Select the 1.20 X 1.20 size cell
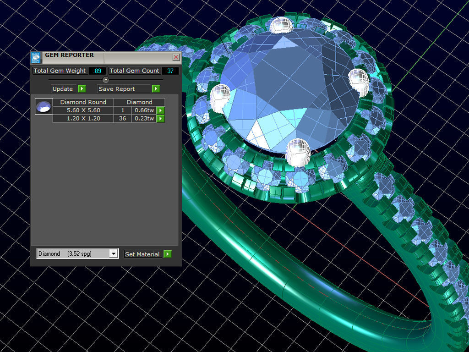This screenshot has width=469, height=352. [83, 119]
